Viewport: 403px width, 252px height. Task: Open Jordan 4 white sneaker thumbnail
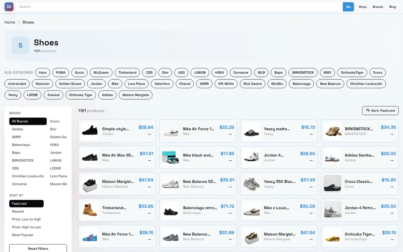(252, 157)
